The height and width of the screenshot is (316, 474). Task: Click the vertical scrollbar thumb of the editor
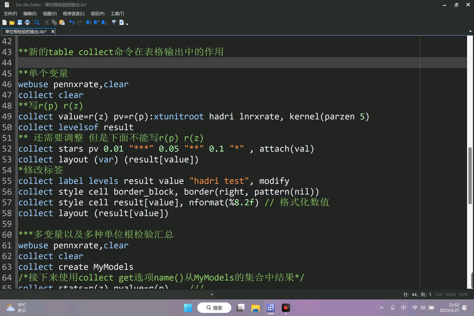click(x=470, y=176)
